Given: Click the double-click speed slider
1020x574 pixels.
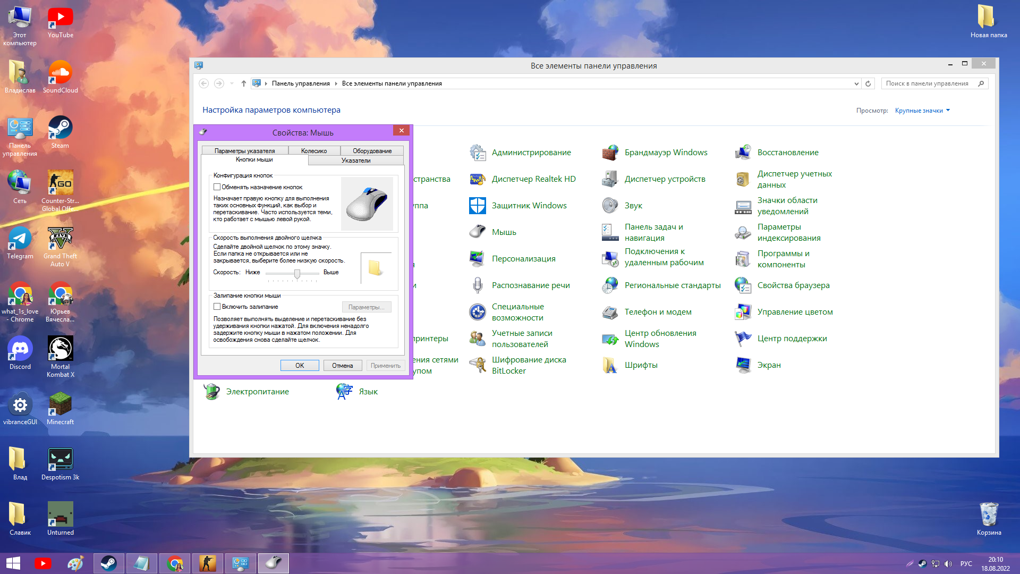Looking at the screenshot, I should tap(297, 274).
